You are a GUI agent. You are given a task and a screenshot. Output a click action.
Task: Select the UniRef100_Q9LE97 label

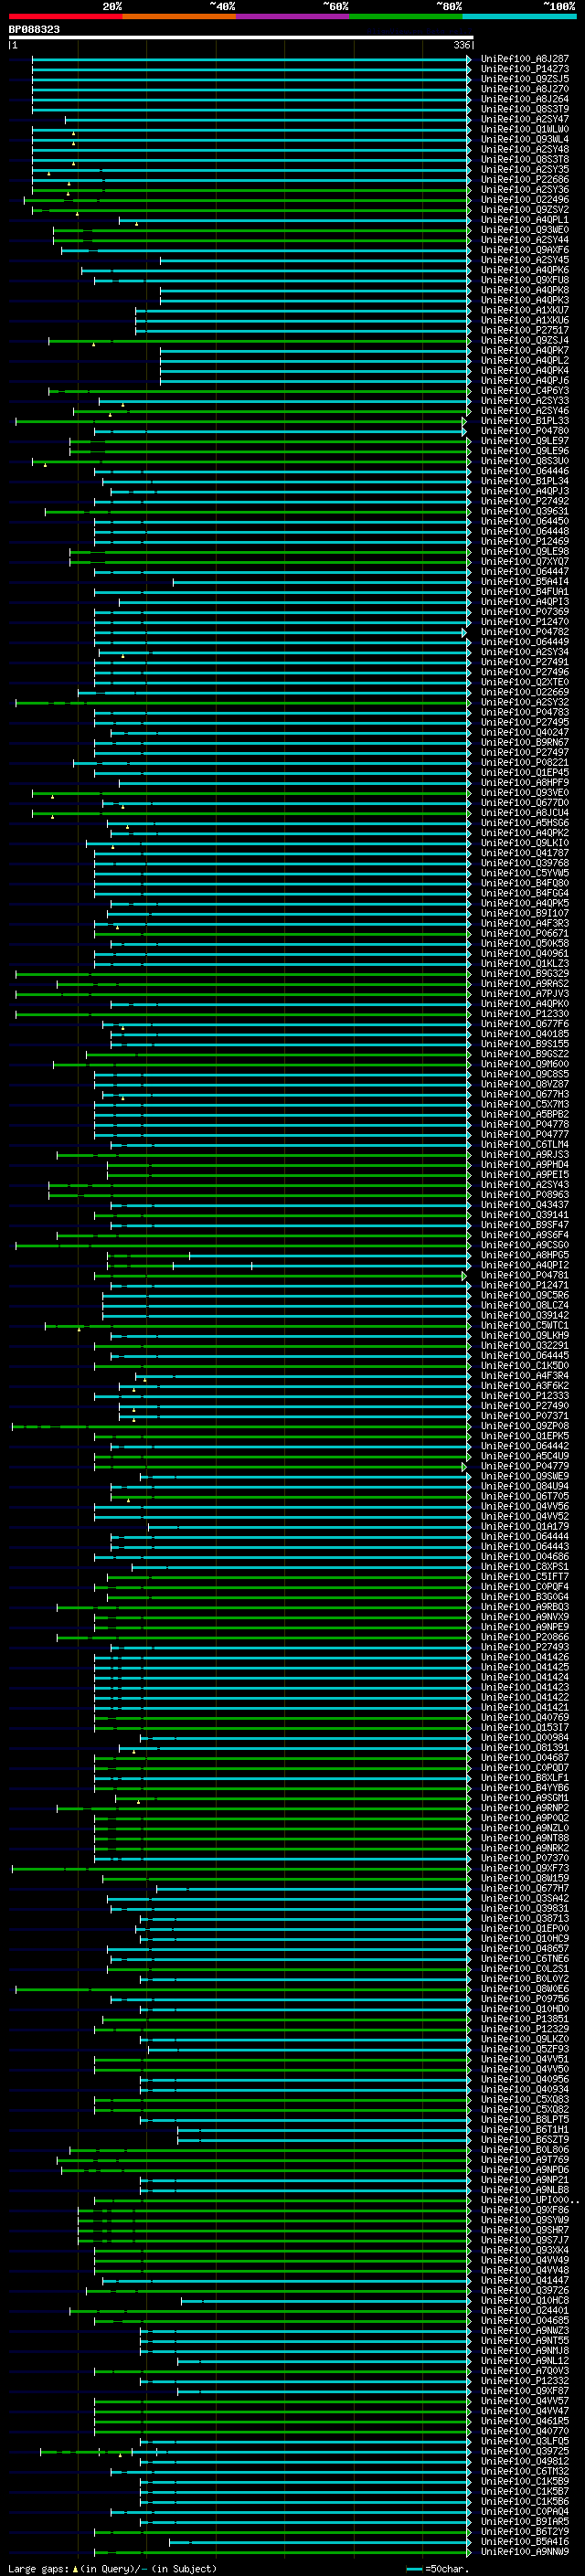(x=525, y=441)
